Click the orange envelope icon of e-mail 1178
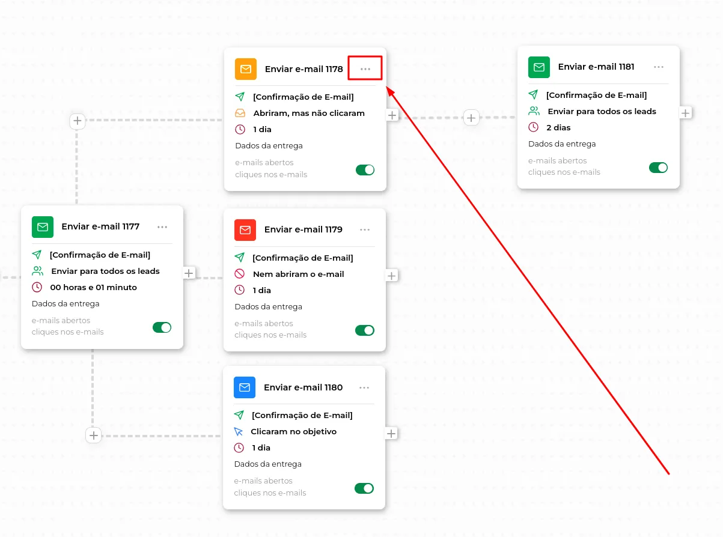The height and width of the screenshot is (537, 723). pyautogui.click(x=246, y=69)
